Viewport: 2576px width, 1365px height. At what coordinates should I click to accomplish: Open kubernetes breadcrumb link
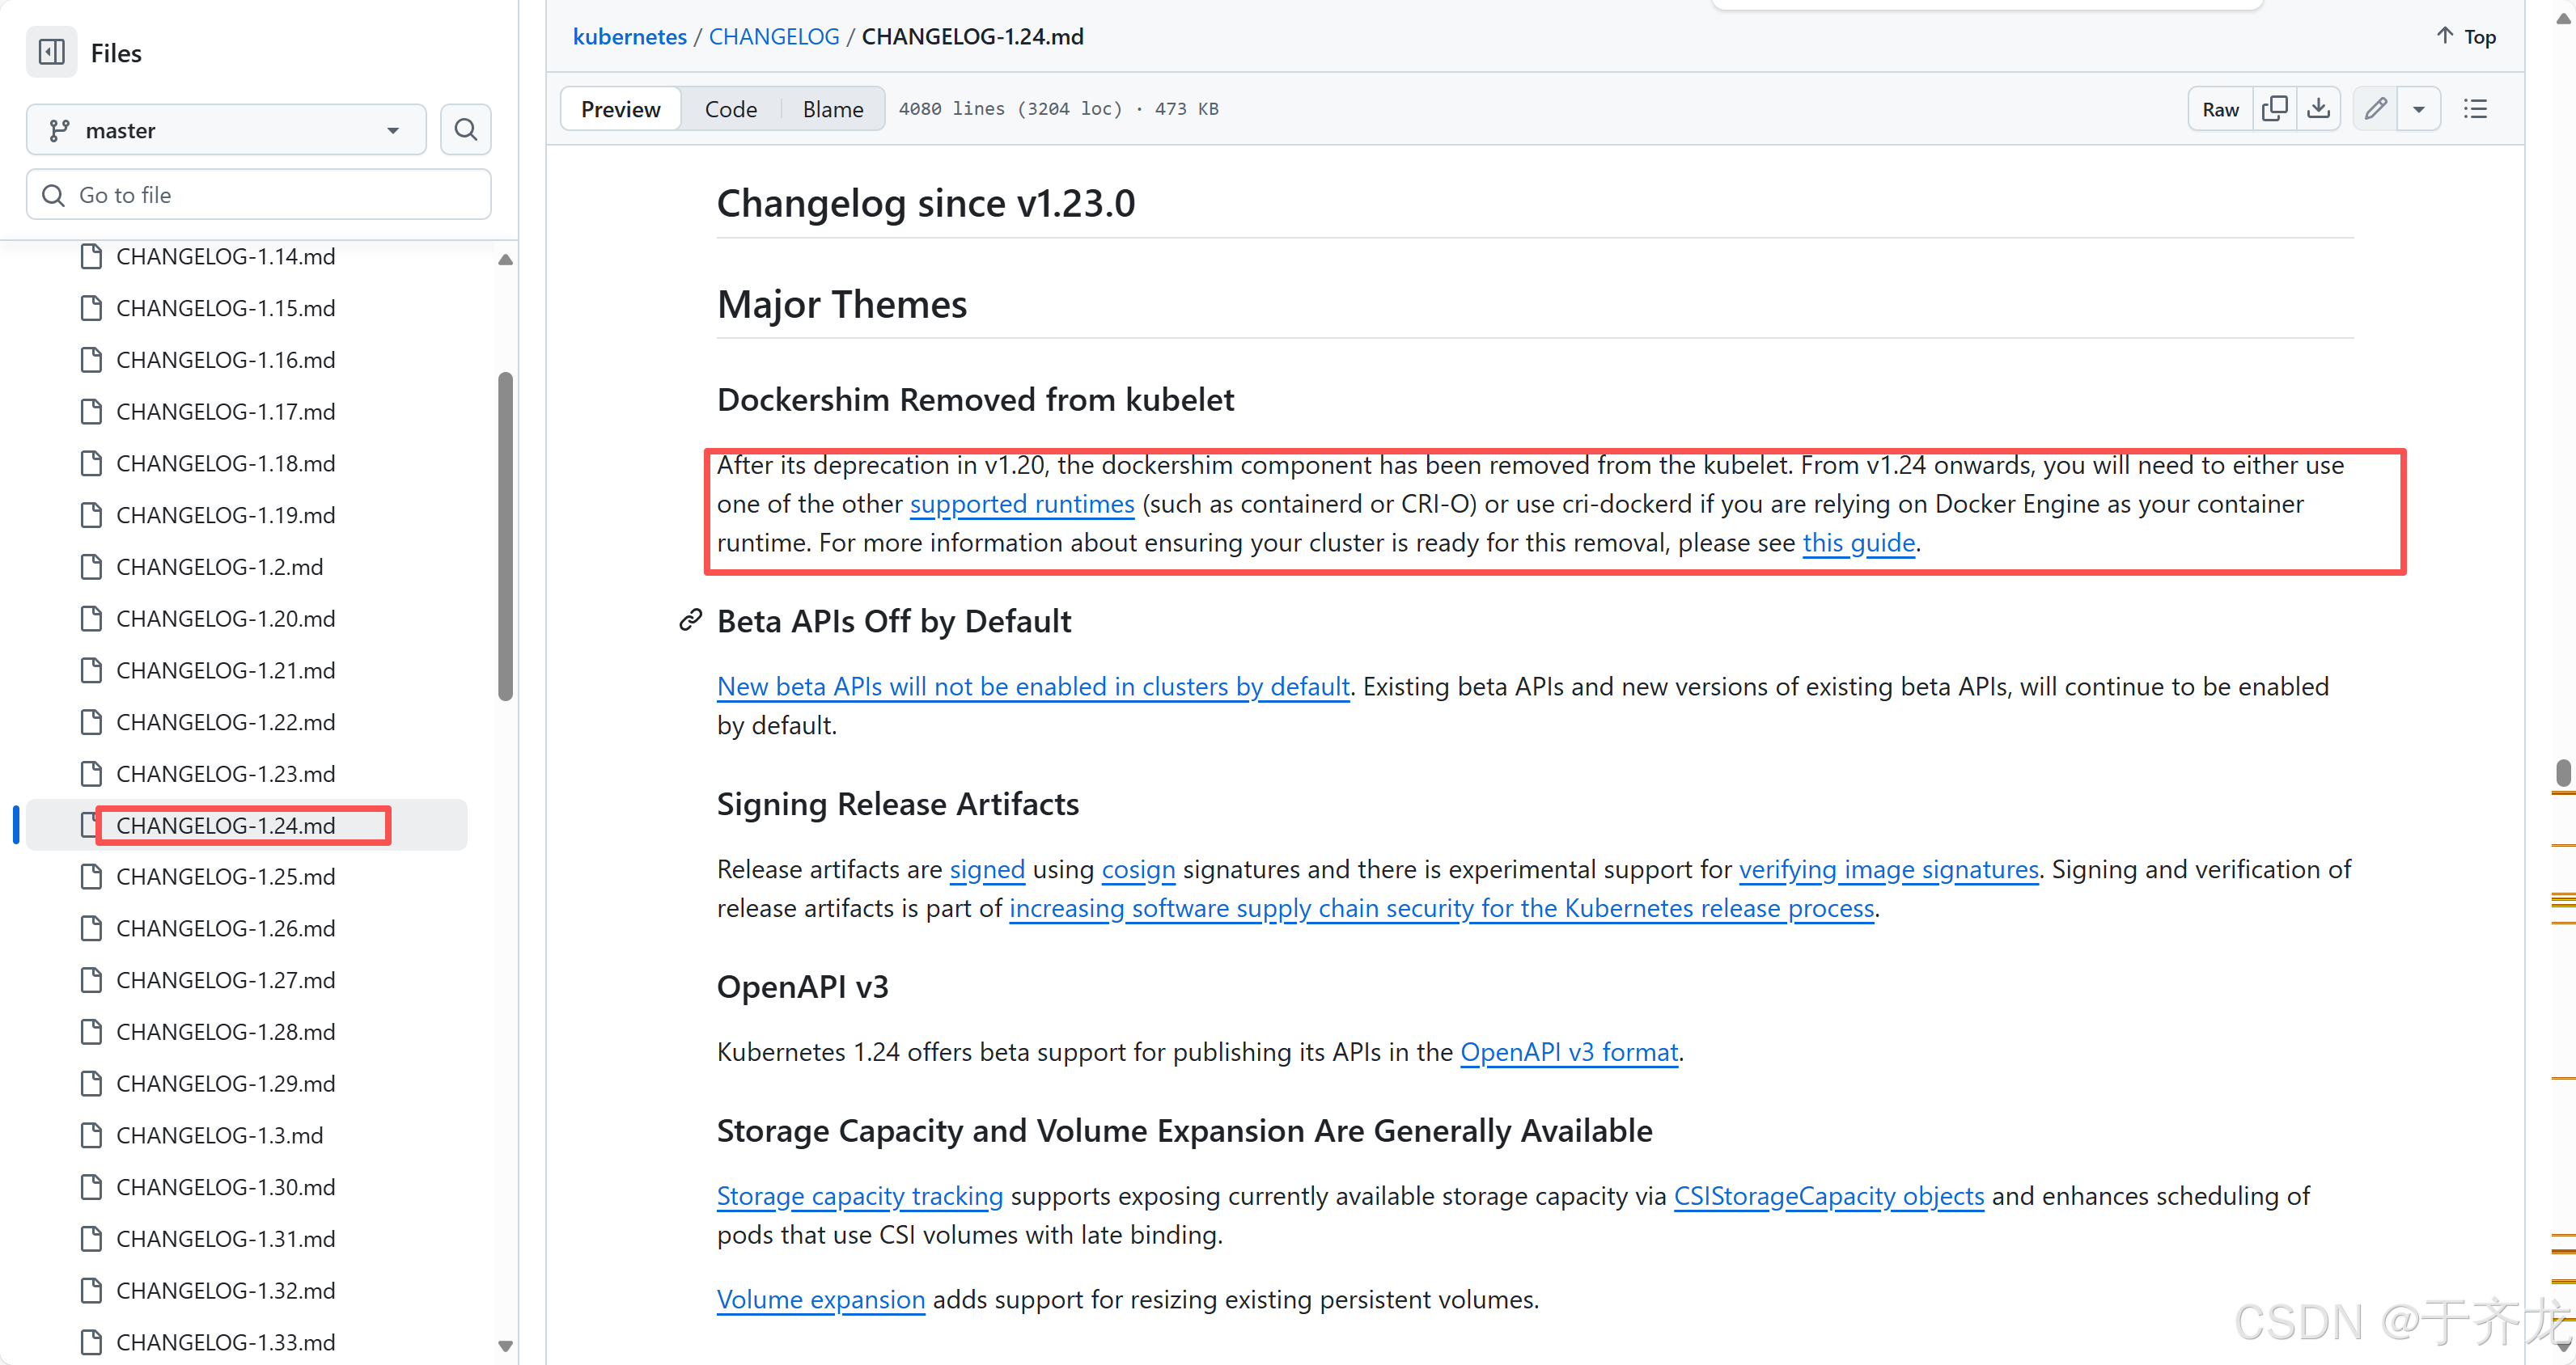coord(630,37)
